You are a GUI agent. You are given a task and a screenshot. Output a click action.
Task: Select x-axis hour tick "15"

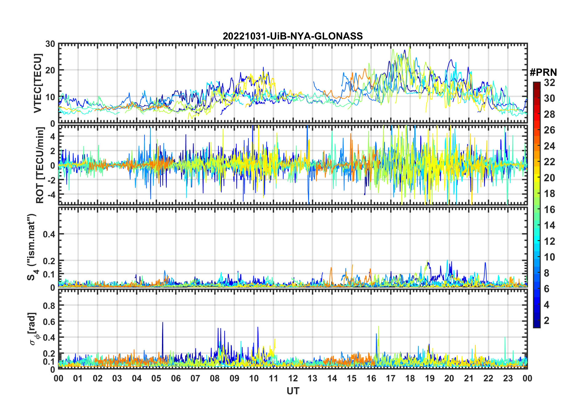pyautogui.click(x=352, y=378)
